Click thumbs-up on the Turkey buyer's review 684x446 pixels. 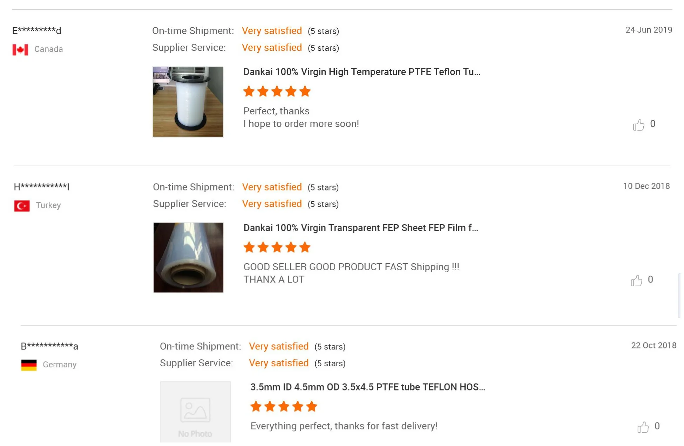[x=636, y=280]
